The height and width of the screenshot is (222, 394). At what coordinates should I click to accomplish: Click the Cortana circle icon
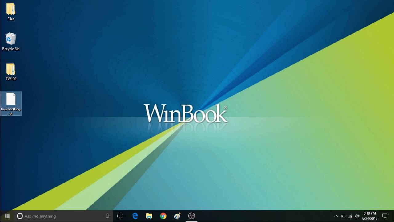click(x=20, y=216)
